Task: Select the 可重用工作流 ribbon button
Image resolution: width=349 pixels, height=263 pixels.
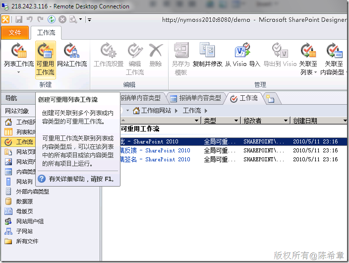Action: (x=46, y=60)
